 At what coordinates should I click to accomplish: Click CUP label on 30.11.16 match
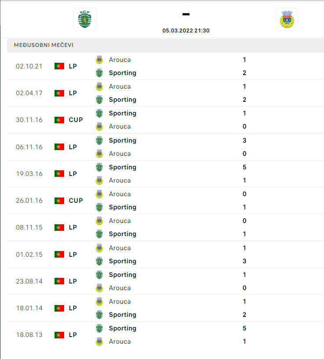[x=76, y=120]
